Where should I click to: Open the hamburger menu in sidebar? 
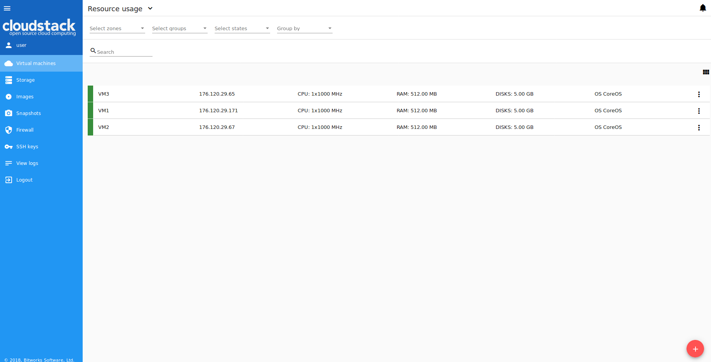pyautogui.click(x=7, y=9)
